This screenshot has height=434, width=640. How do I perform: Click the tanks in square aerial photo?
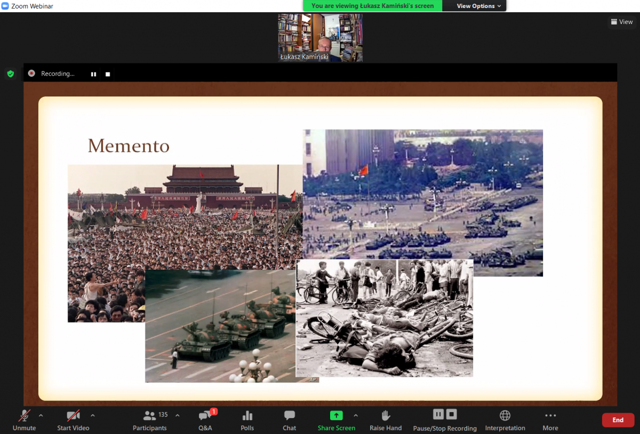pos(423,195)
